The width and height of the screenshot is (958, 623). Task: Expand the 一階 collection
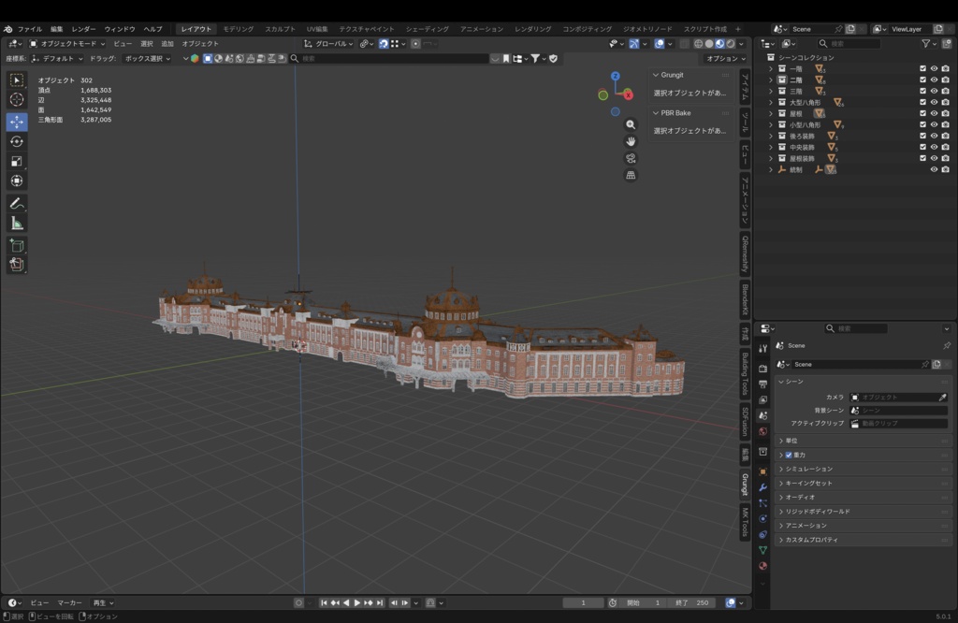[x=771, y=69]
